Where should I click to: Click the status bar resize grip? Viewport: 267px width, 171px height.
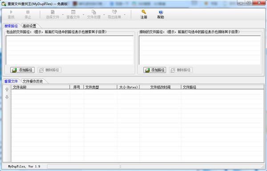[263, 167]
